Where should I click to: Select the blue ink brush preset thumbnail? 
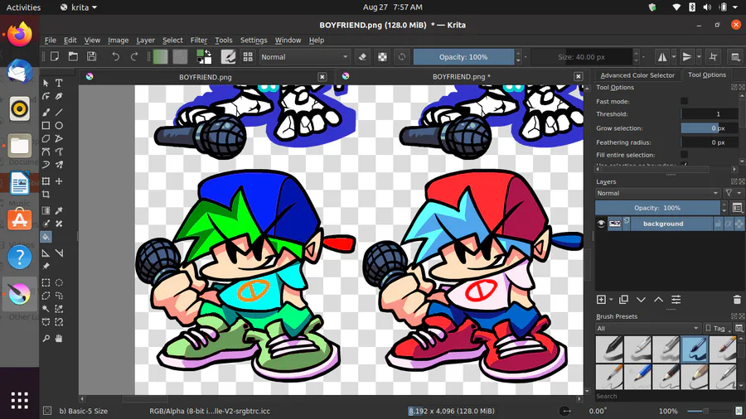coord(694,349)
